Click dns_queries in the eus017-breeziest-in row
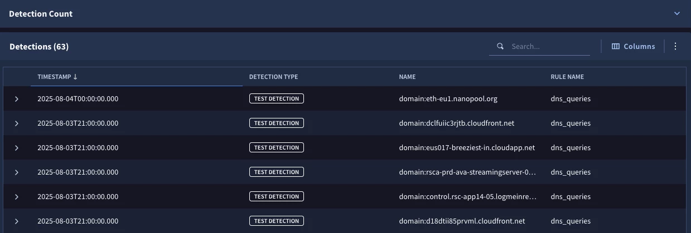The width and height of the screenshot is (691, 233). [x=571, y=148]
